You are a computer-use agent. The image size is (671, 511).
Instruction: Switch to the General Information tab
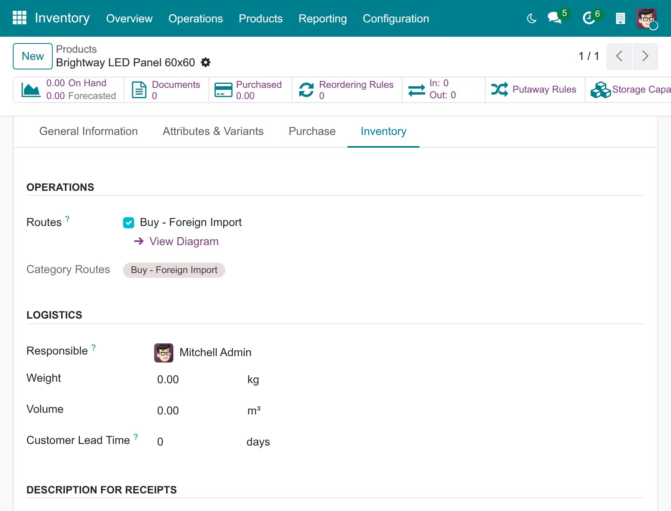click(x=89, y=131)
